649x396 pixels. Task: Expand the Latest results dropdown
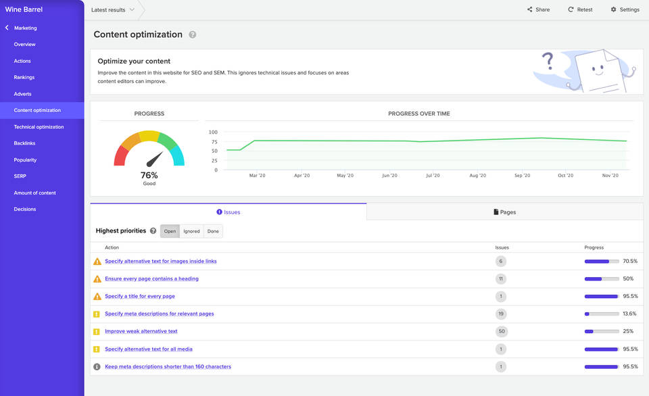(113, 9)
